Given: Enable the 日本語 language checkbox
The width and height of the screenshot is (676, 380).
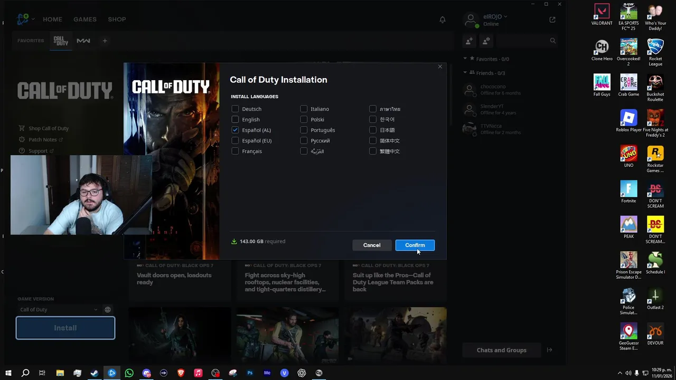Looking at the screenshot, I should tap(373, 130).
